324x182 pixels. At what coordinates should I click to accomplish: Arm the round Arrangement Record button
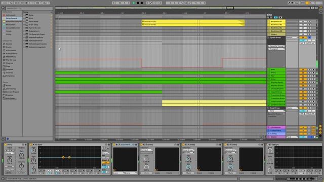142,3
